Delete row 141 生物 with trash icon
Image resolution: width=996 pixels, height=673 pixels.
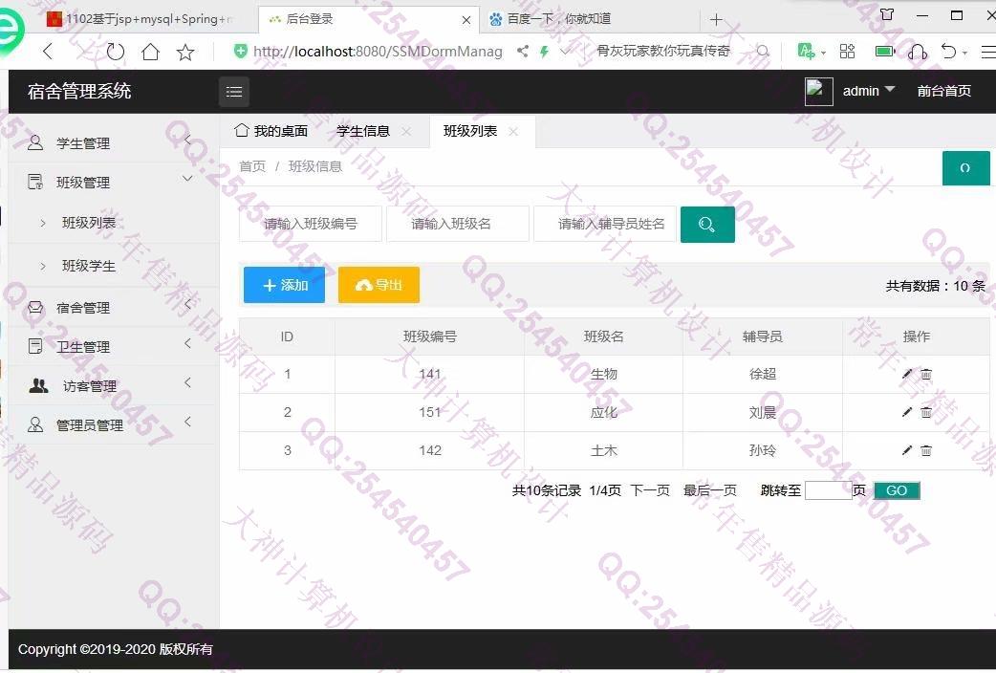point(926,374)
